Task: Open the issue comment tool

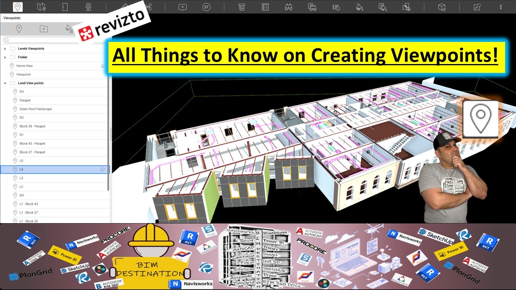Action: click(183, 7)
